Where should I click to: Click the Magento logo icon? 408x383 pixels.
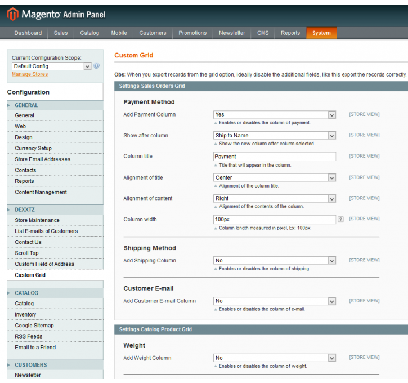pyautogui.click(x=12, y=14)
